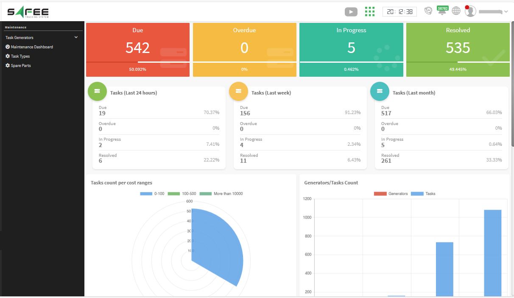This screenshot has width=514, height=298.
Task: Open the green apps grid menu
Action: click(370, 11)
